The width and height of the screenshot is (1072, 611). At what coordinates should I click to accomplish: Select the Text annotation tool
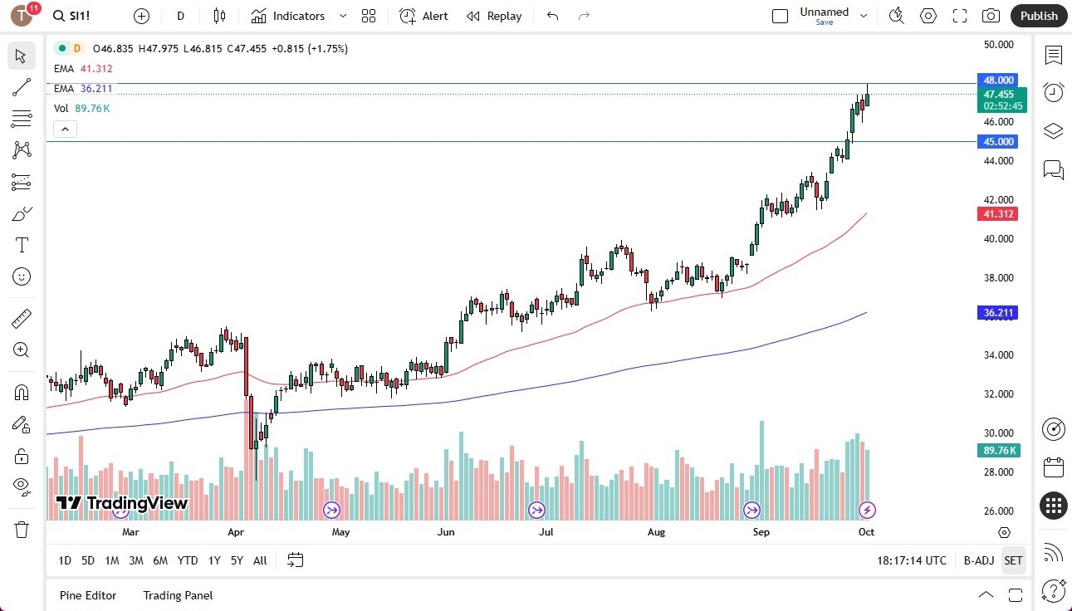pyautogui.click(x=22, y=244)
